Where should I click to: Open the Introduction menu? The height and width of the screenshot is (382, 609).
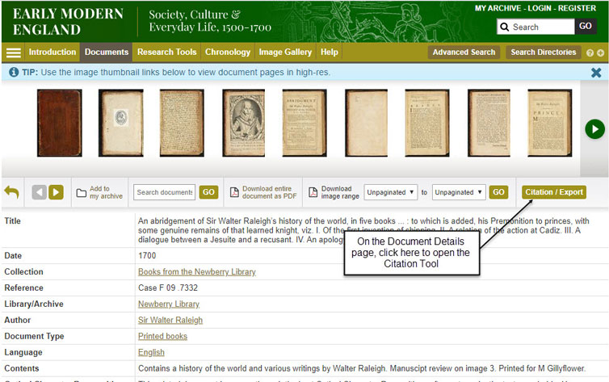[x=52, y=52]
